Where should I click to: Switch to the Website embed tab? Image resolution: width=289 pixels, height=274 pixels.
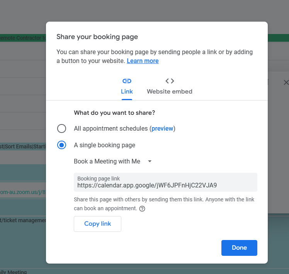(x=170, y=87)
